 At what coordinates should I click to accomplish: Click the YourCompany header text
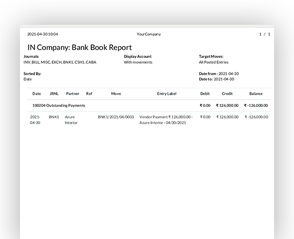point(149,34)
